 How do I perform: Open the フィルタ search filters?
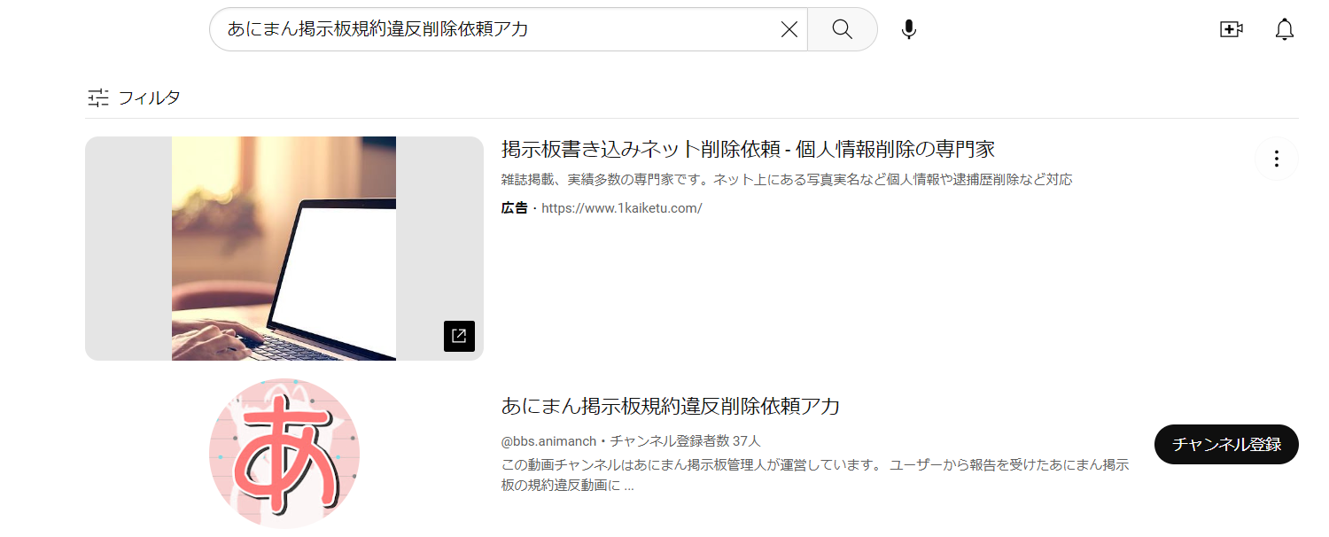134,97
